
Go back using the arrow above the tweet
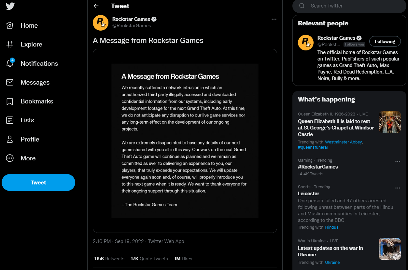pyautogui.click(x=96, y=6)
